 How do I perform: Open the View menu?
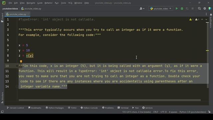tap(22, 3)
